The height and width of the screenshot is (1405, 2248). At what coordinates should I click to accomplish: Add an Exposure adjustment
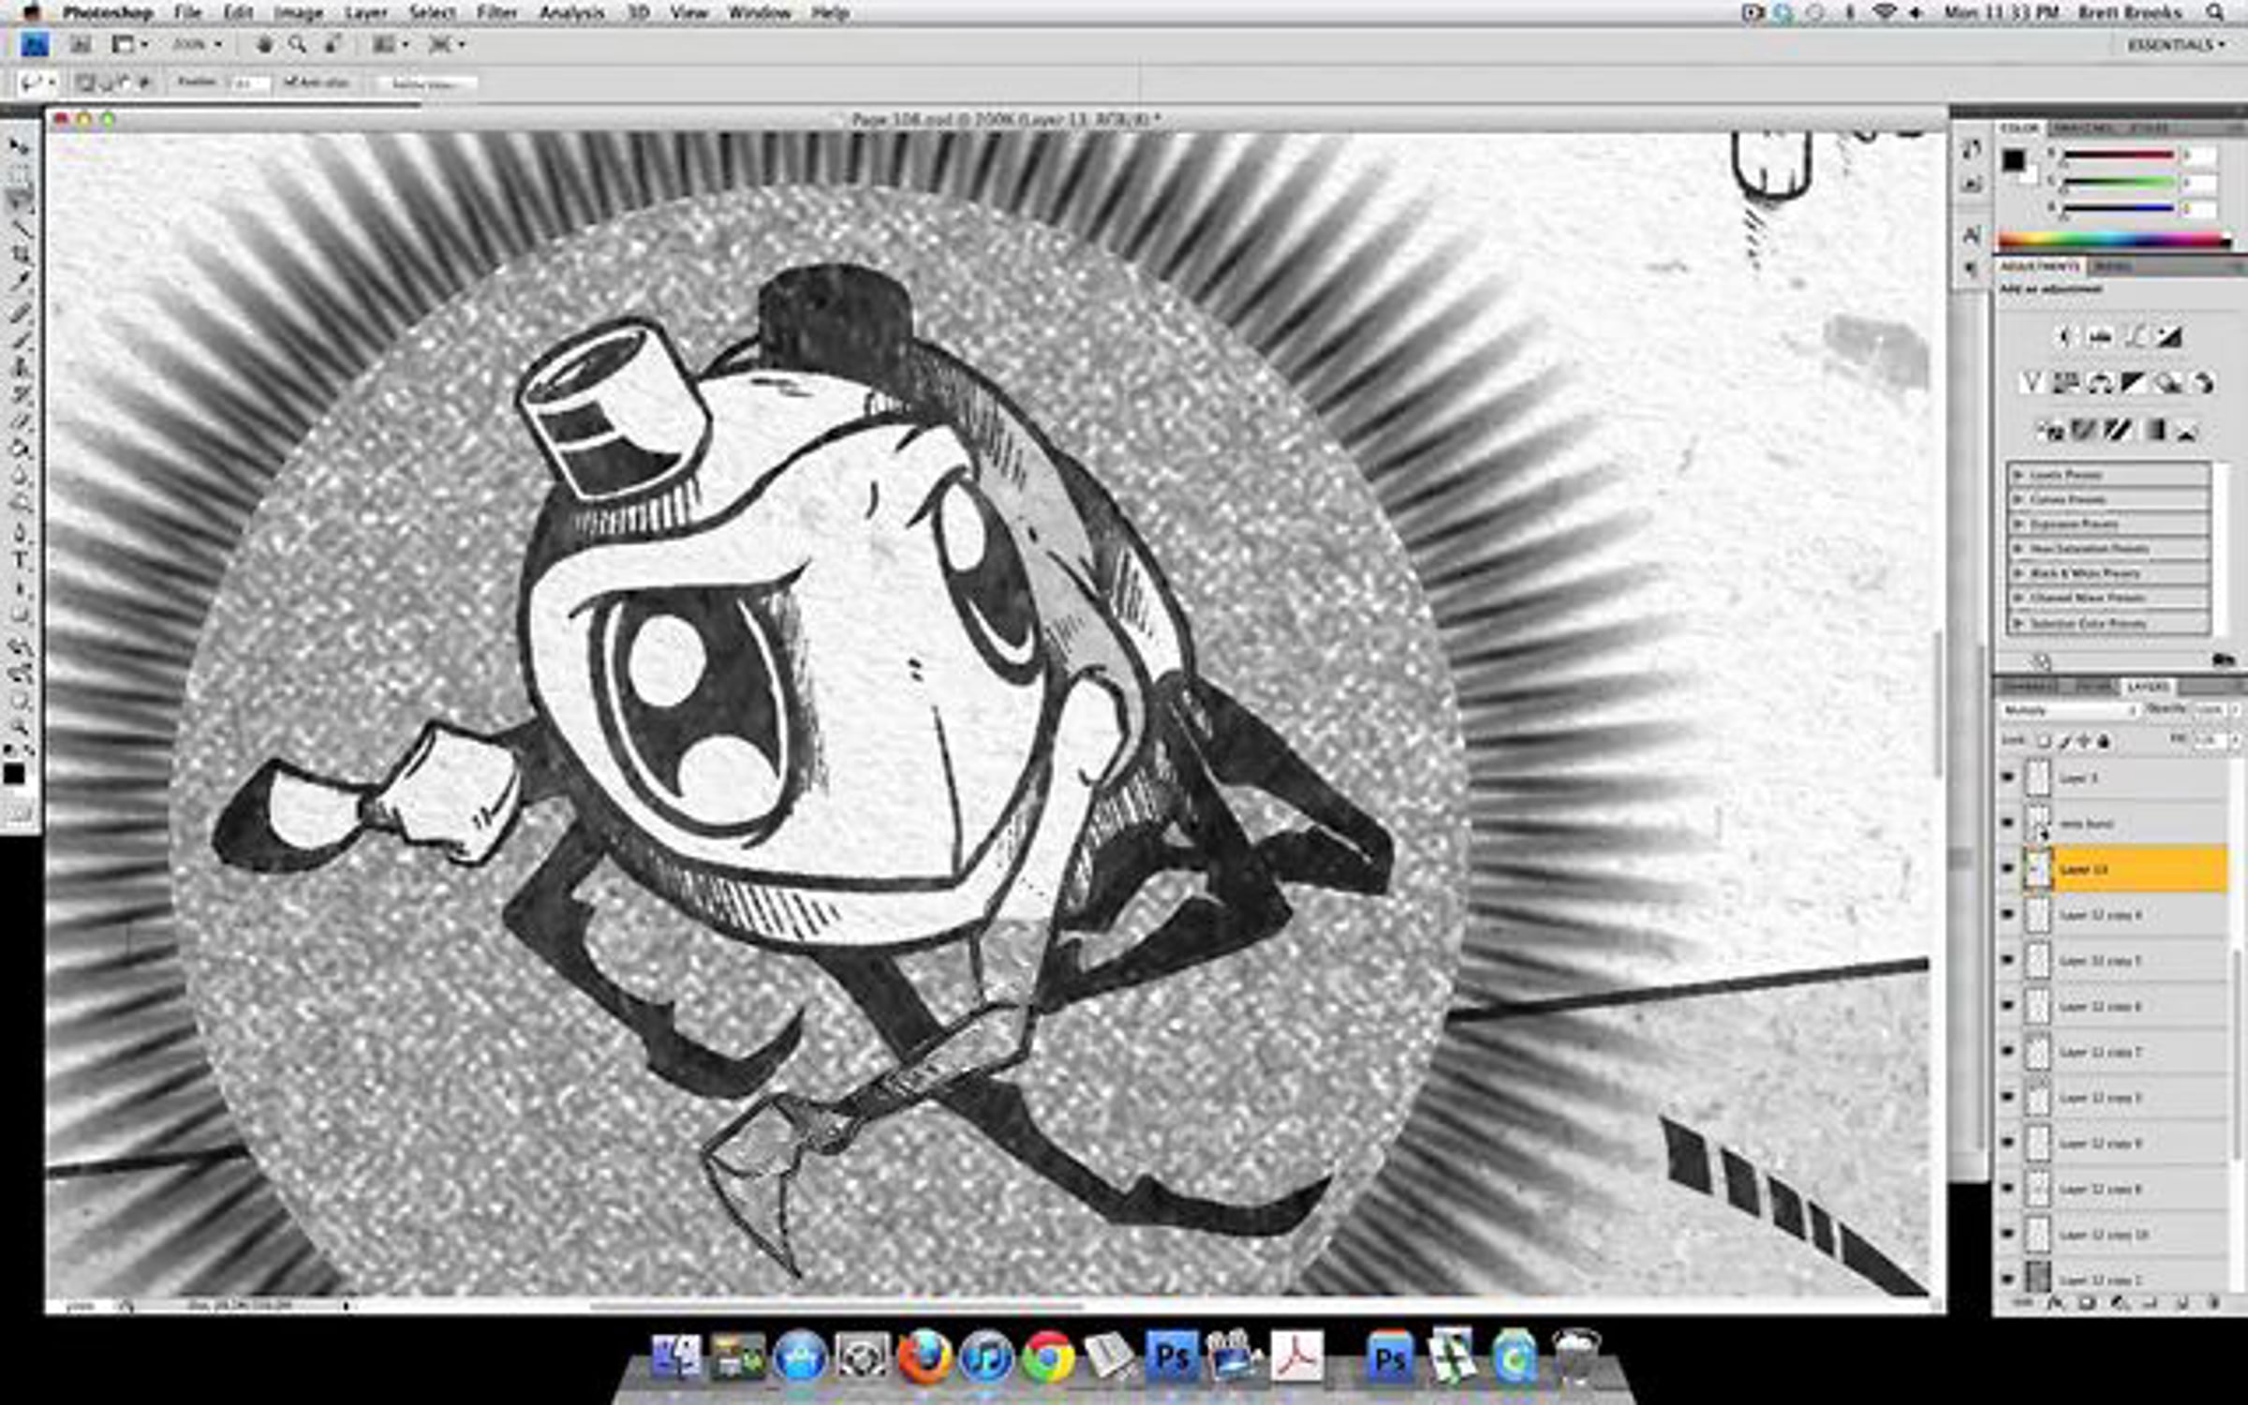point(2169,336)
